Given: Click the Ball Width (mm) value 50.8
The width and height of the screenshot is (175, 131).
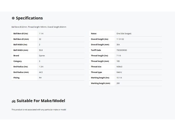Looking at the screenshot, I should [41, 50].
